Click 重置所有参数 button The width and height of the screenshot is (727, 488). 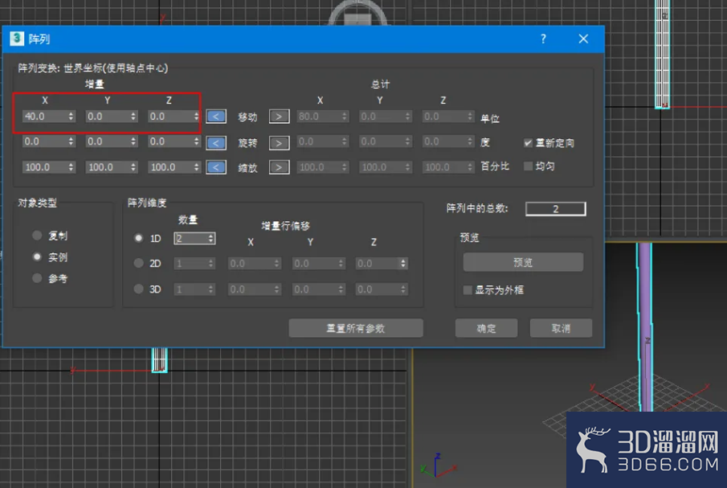tap(356, 328)
